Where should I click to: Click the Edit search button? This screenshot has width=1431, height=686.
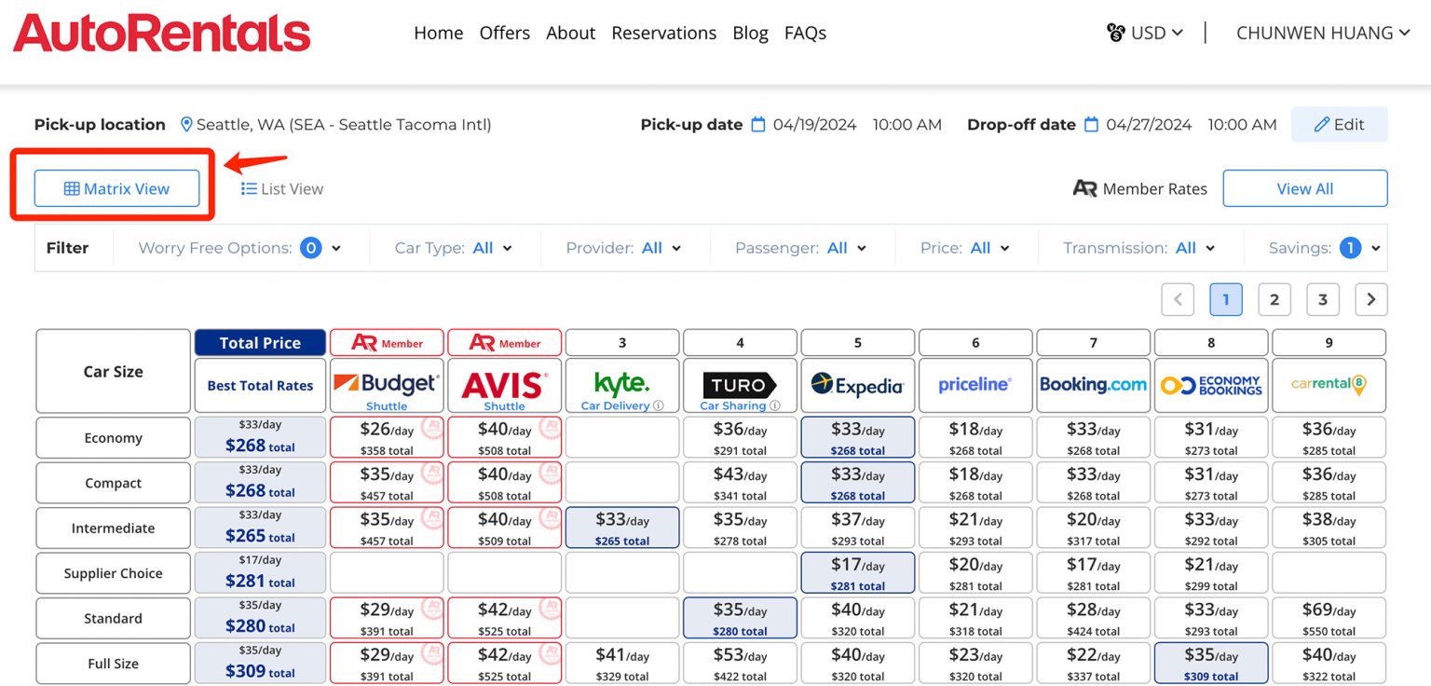[x=1339, y=125]
